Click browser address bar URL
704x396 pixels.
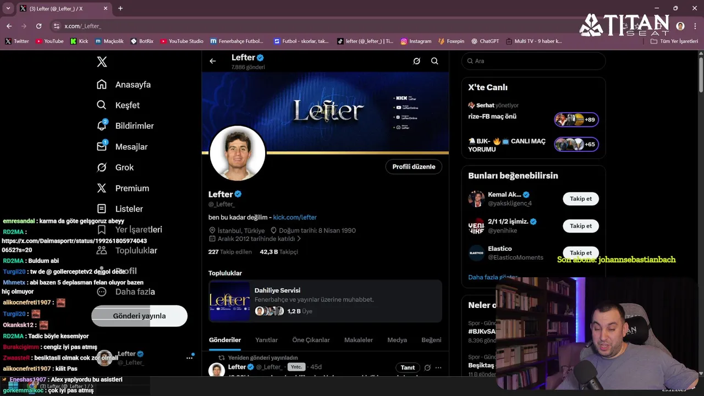click(82, 26)
